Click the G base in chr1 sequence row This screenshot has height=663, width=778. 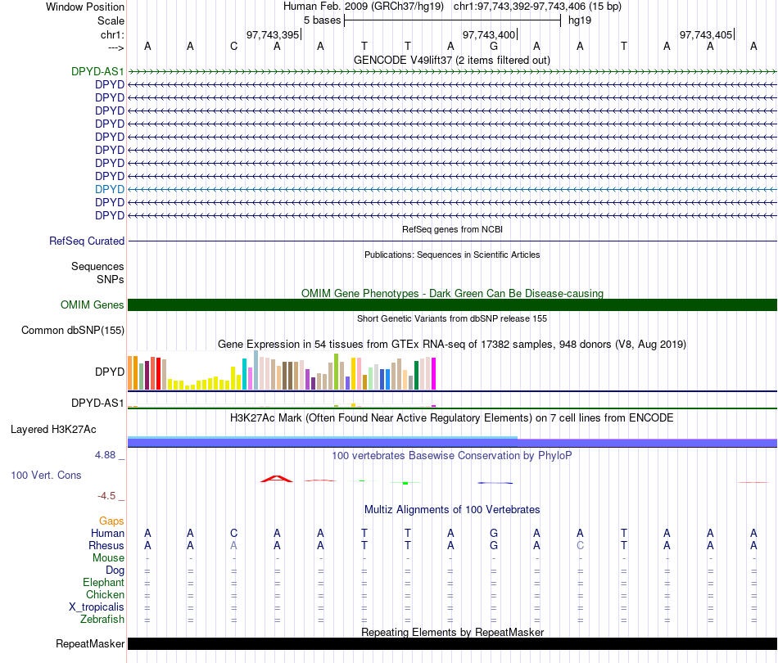(x=494, y=47)
